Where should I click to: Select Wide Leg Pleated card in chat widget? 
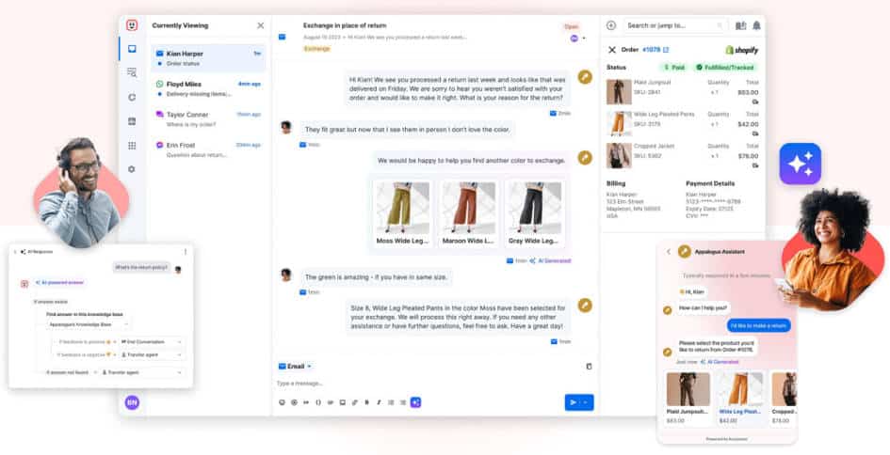[x=740, y=399]
